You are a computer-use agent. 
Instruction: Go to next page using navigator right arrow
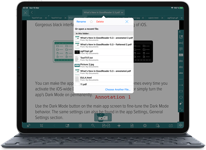point(110,117)
